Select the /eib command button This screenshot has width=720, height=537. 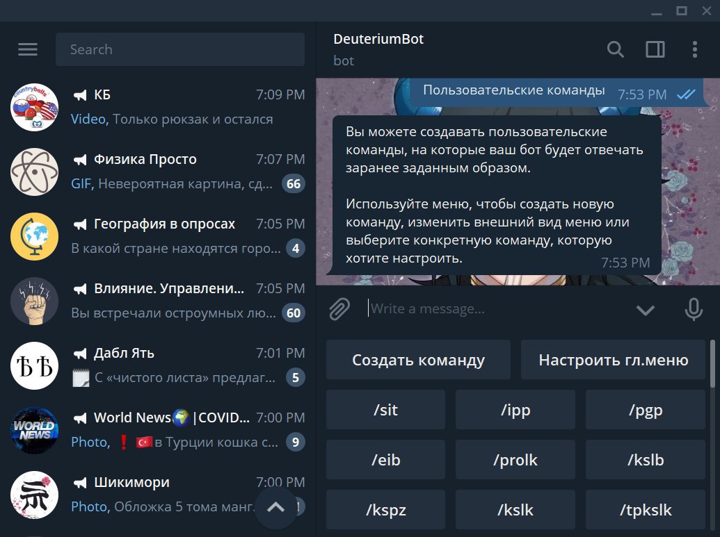[385, 459]
